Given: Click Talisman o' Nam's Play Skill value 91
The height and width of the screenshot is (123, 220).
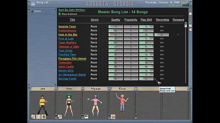Looking at the screenshot, I should pyautogui.click(x=146, y=47).
